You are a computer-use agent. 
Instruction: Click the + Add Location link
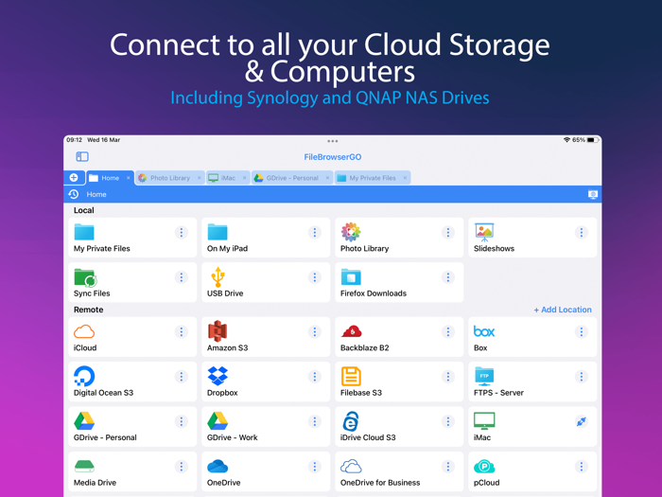(563, 310)
